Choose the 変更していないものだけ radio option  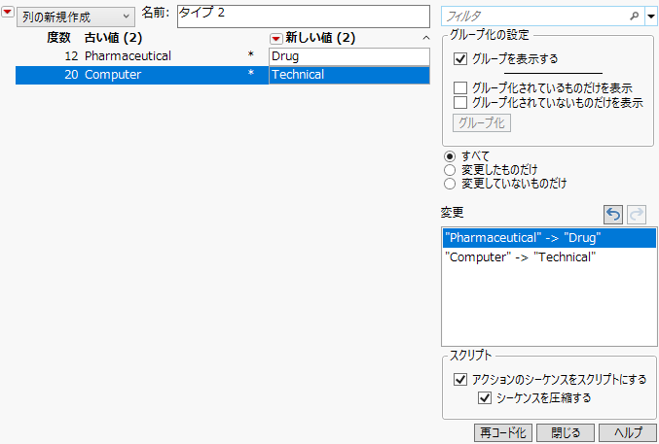450,183
